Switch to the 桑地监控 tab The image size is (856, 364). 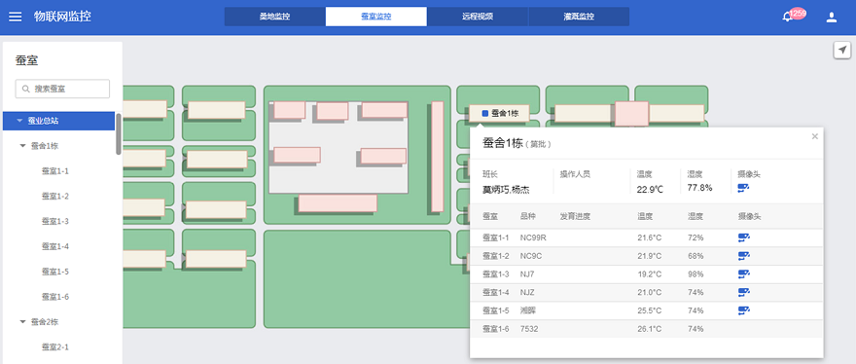[x=274, y=17]
